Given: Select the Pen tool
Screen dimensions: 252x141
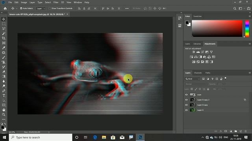Looking at the screenshot, I should point(4,91).
